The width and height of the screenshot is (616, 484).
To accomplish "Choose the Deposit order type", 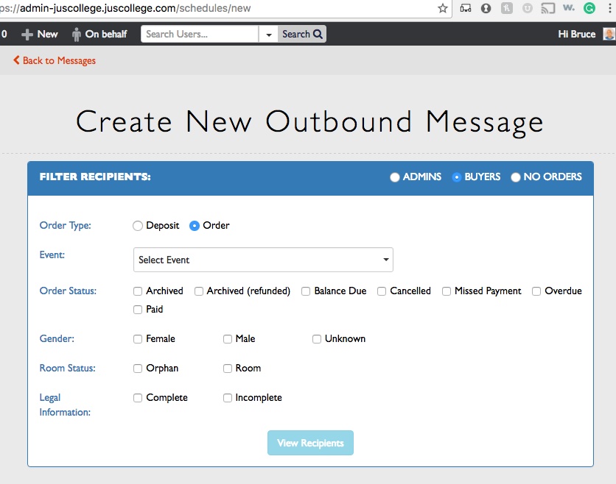I will (x=138, y=226).
